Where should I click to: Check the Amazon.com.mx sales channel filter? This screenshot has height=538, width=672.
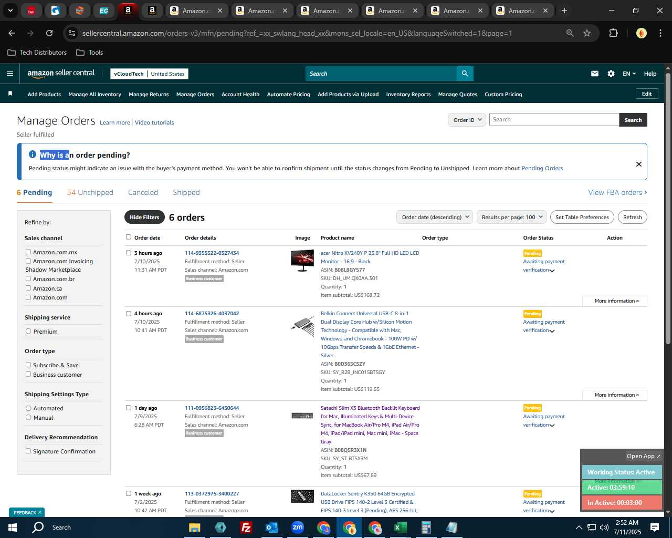pyautogui.click(x=28, y=252)
